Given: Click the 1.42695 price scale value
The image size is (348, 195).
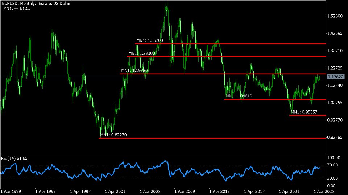Looking at the screenshot, I should pyautogui.click(x=335, y=33).
